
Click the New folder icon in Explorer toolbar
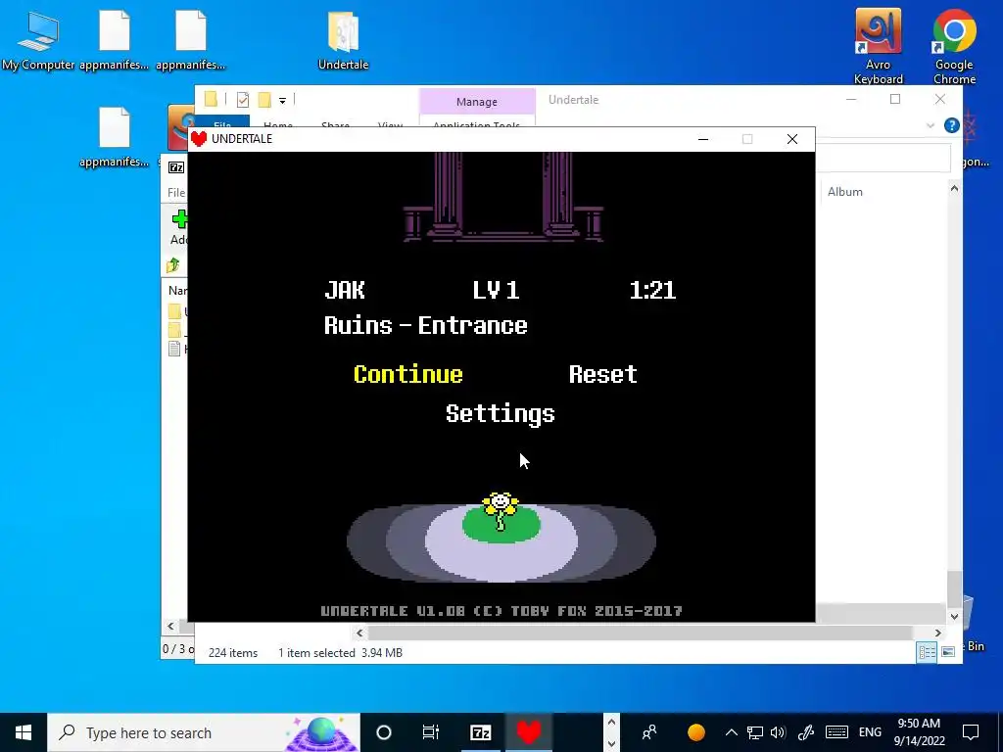(264, 100)
